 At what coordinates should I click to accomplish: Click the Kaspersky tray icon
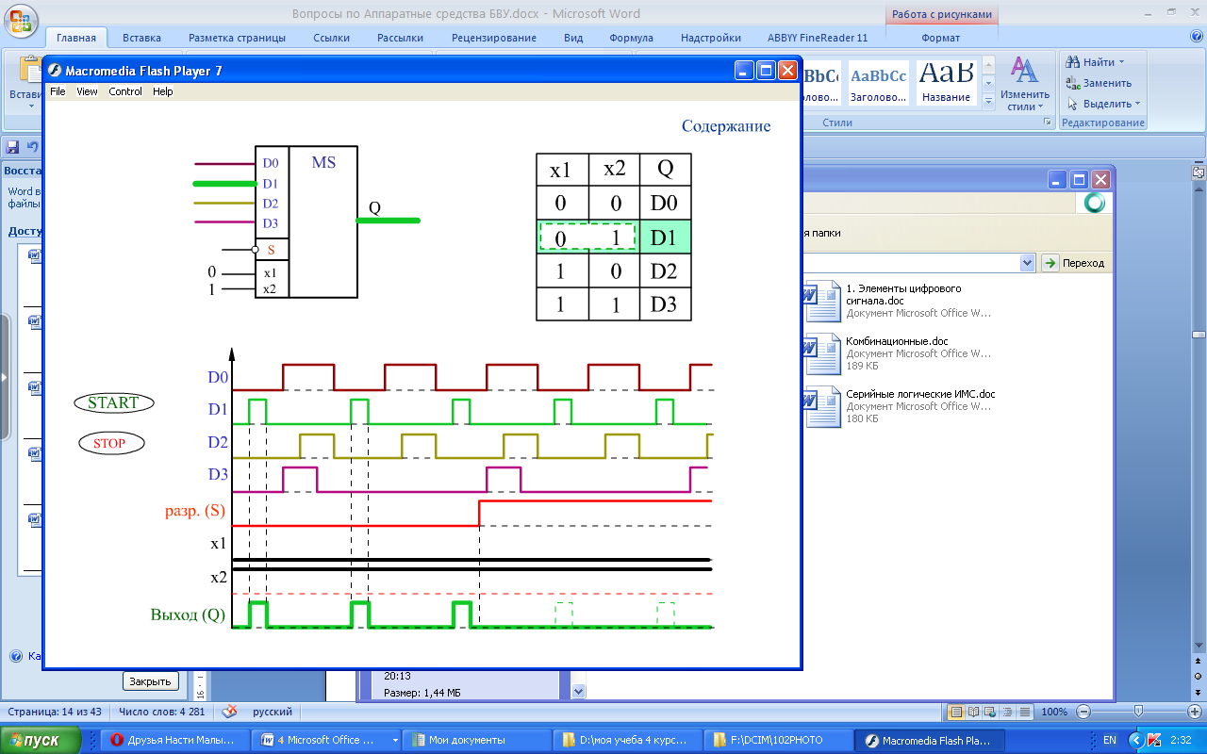(1153, 740)
